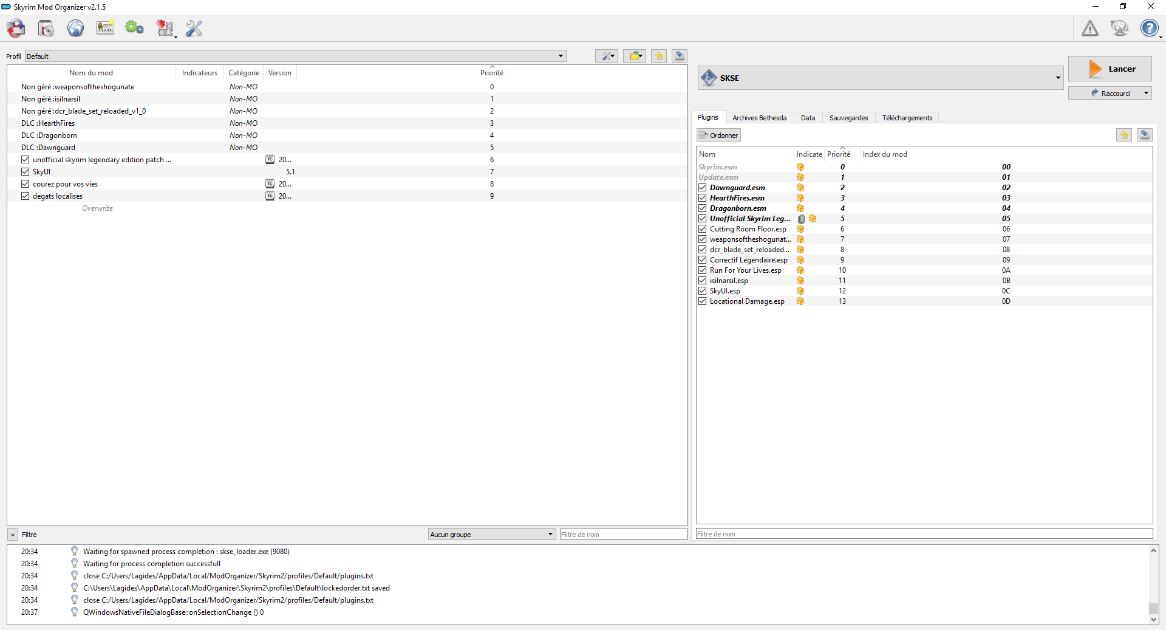This screenshot has height=630, width=1166.
Task: Click category icon on courez pour vos vies row
Action: point(270,183)
